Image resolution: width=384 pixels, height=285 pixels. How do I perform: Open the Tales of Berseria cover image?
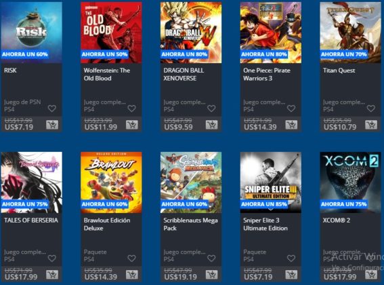coord(31,183)
